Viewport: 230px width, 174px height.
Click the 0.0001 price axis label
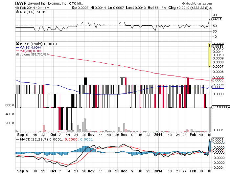point(218,130)
